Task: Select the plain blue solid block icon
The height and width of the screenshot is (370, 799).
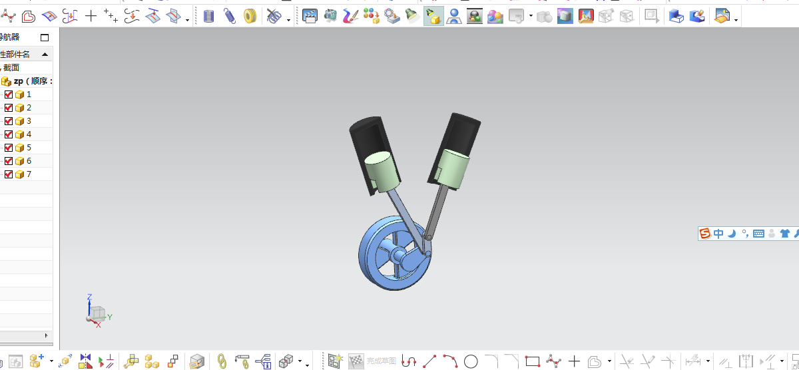Action: (676, 16)
